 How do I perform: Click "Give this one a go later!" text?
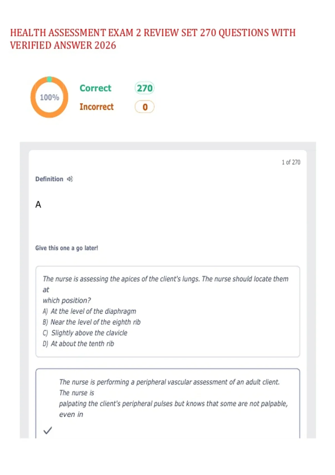click(67, 248)
